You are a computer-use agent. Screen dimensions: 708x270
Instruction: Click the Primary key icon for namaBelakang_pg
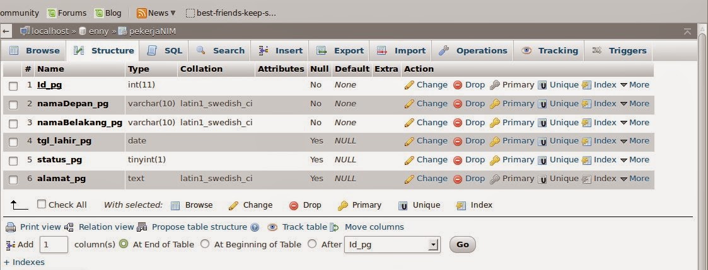click(494, 123)
